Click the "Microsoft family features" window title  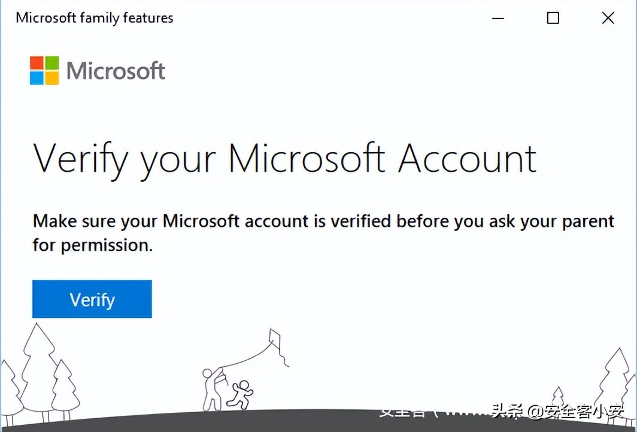coord(95,18)
